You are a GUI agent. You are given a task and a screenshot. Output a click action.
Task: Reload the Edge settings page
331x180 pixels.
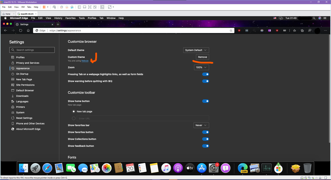(x=21, y=30)
